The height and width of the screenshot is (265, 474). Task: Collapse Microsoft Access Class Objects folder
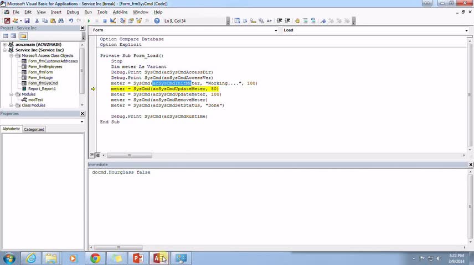(x=11, y=56)
